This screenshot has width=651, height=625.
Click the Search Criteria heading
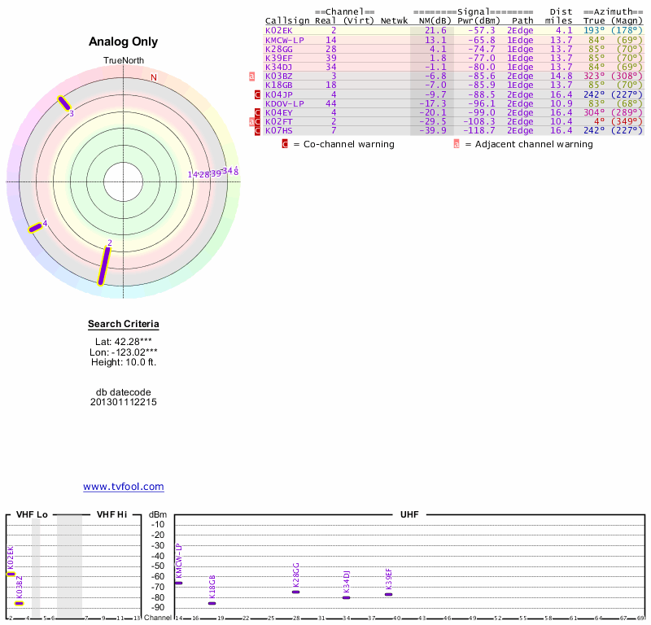123,324
